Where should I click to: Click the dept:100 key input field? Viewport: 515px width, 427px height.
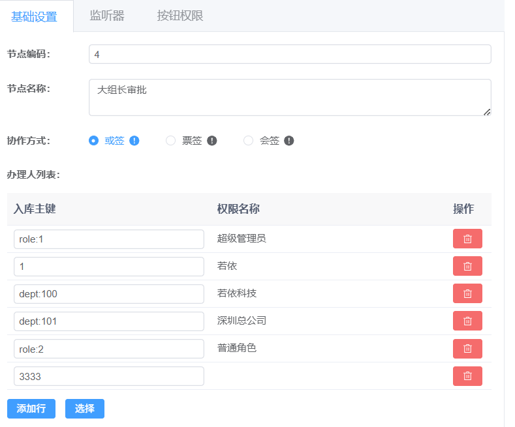click(x=109, y=294)
